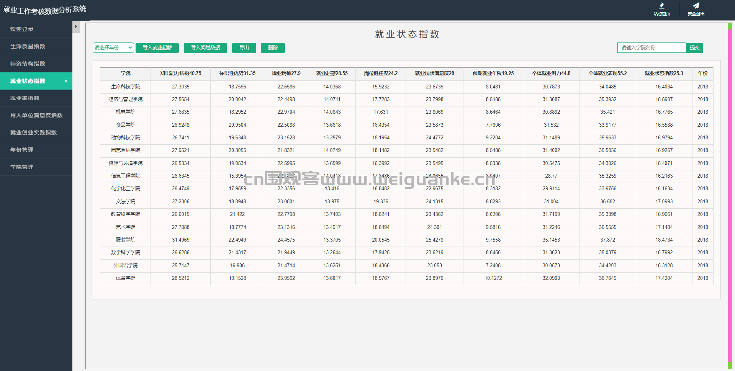Screen dimensions: 735x371
Task: Click value 16.4034 in 生命科技学院 row
Action: [664, 87]
